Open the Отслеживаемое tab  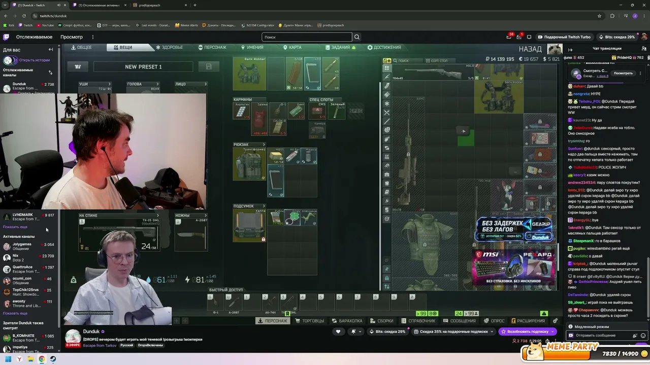(34, 37)
